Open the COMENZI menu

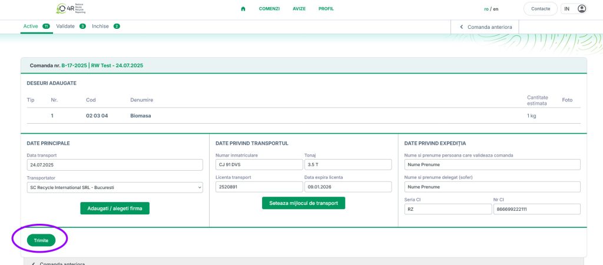tap(269, 9)
